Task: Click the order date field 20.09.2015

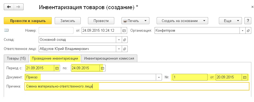Action: click(x=229, y=77)
